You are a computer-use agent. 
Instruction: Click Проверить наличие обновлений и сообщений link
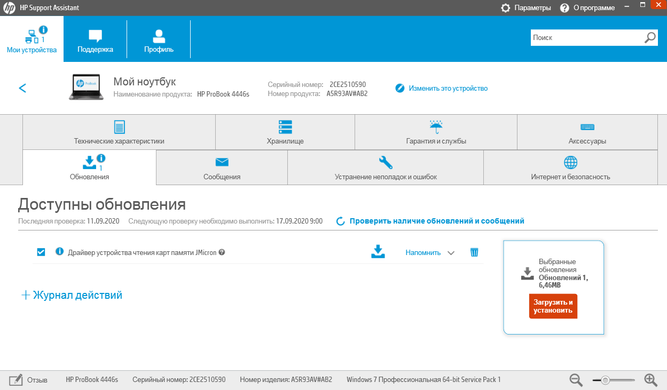click(437, 221)
